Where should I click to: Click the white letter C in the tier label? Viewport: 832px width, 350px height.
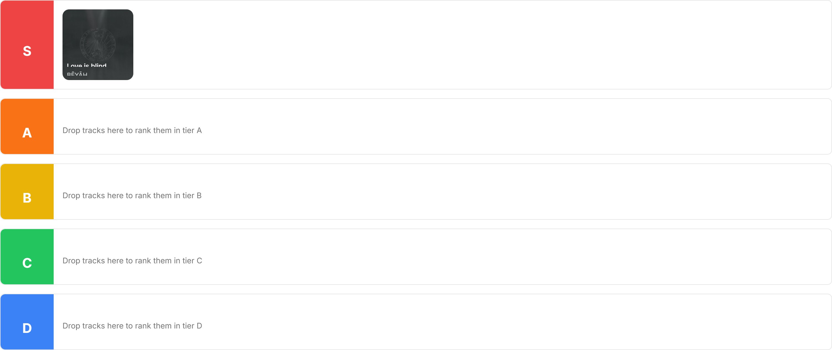click(27, 263)
